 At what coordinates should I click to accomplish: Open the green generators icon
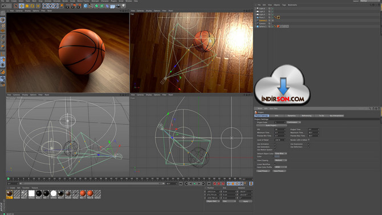pos(96,6)
